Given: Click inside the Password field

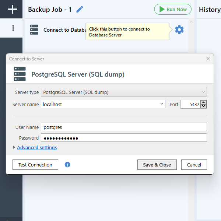Looking at the screenshot, I should 124,138.
